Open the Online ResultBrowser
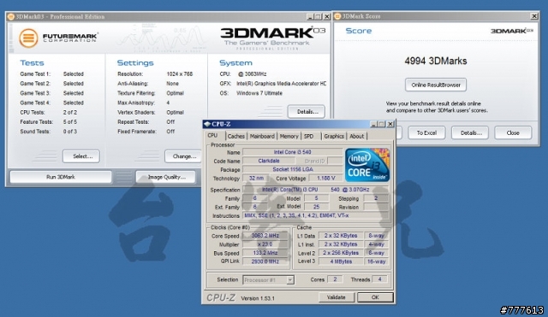Viewport: 548px width, 317px height. (x=436, y=85)
